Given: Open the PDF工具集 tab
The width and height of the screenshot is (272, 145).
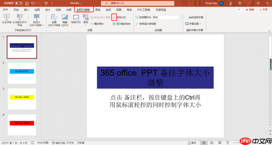Looking at the screenshot, I should tap(144, 10).
